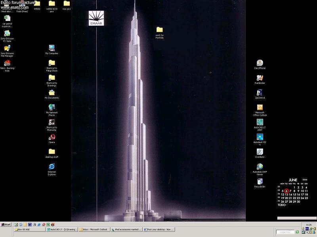Click the Opera icon in quick launch
The image size is (317, 237).
pyautogui.click(x=44, y=224)
